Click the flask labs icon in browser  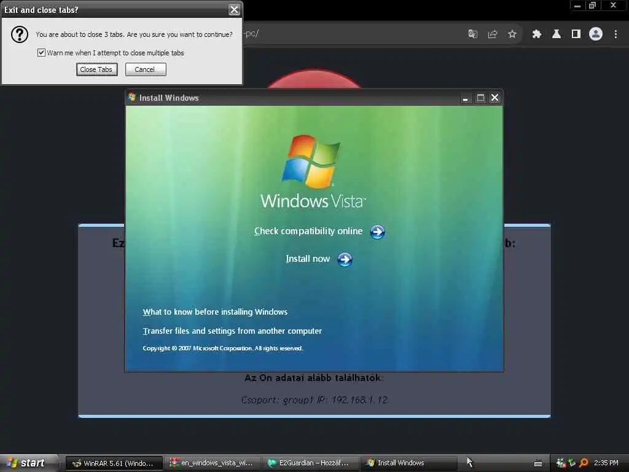(x=557, y=34)
